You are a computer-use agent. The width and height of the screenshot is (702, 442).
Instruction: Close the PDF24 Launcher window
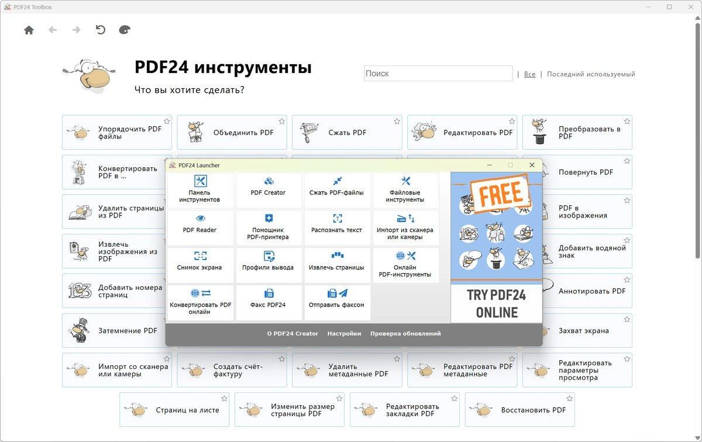tap(532, 165)
